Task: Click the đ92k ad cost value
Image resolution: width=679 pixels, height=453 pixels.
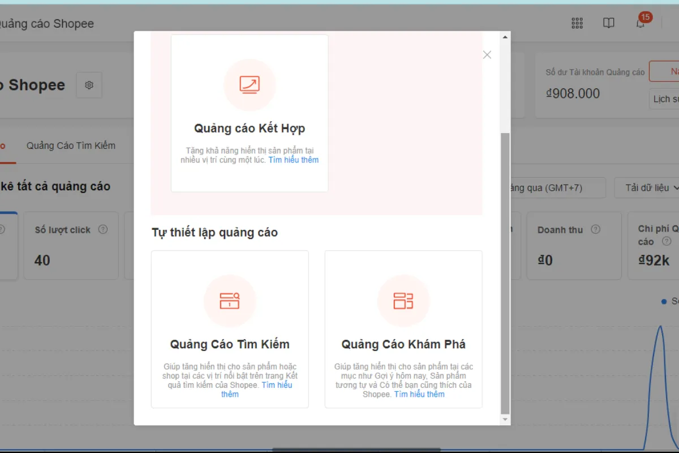Action: tap(654, 260)
